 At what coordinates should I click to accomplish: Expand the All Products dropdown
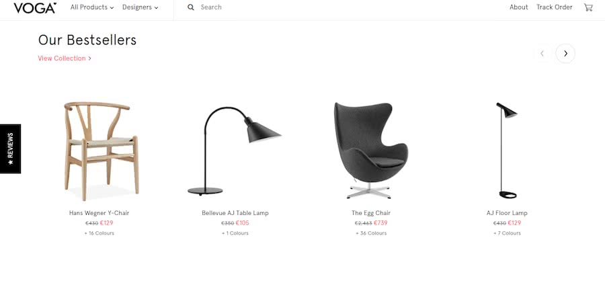(x=92, y=7)
